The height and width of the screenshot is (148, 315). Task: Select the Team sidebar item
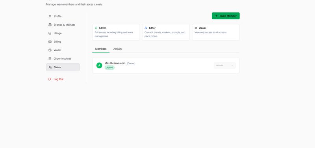[63, 67]
